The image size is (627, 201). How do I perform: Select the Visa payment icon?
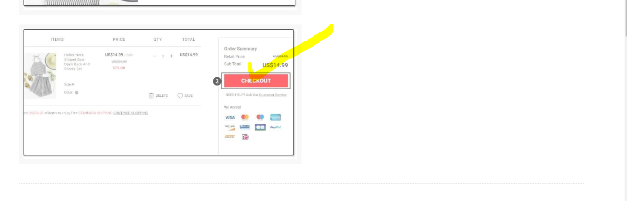coord(230,117)
